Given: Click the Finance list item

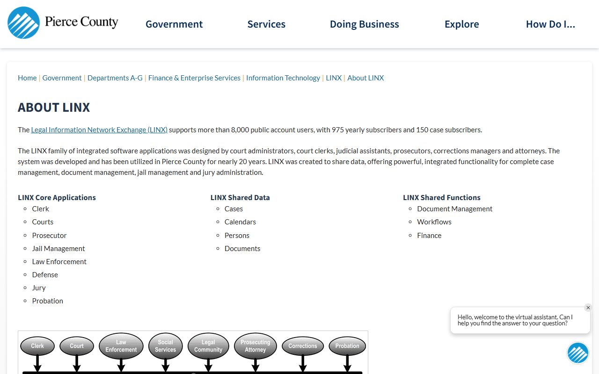Looking at the screenshot, I should click(429, 236).
